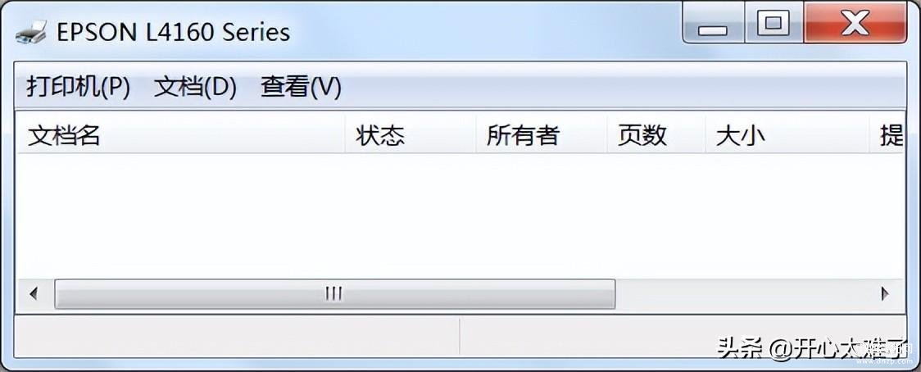This screenshot has width=921, height=372.
Task: Maximize the print queue window
Action: [x=774, y=25]
